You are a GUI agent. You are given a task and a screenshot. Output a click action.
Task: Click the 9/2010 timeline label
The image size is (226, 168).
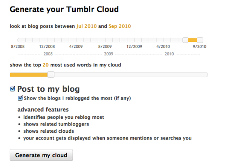(x=200, y=47)
